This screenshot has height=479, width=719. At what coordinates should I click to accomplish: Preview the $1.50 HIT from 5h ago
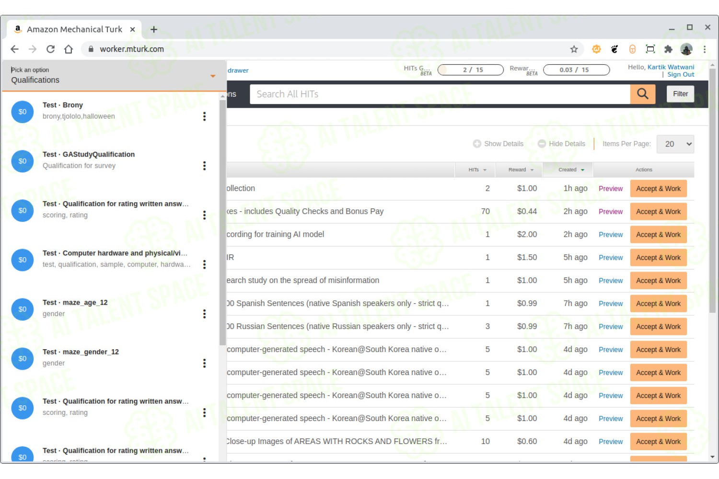pos(611,258)
